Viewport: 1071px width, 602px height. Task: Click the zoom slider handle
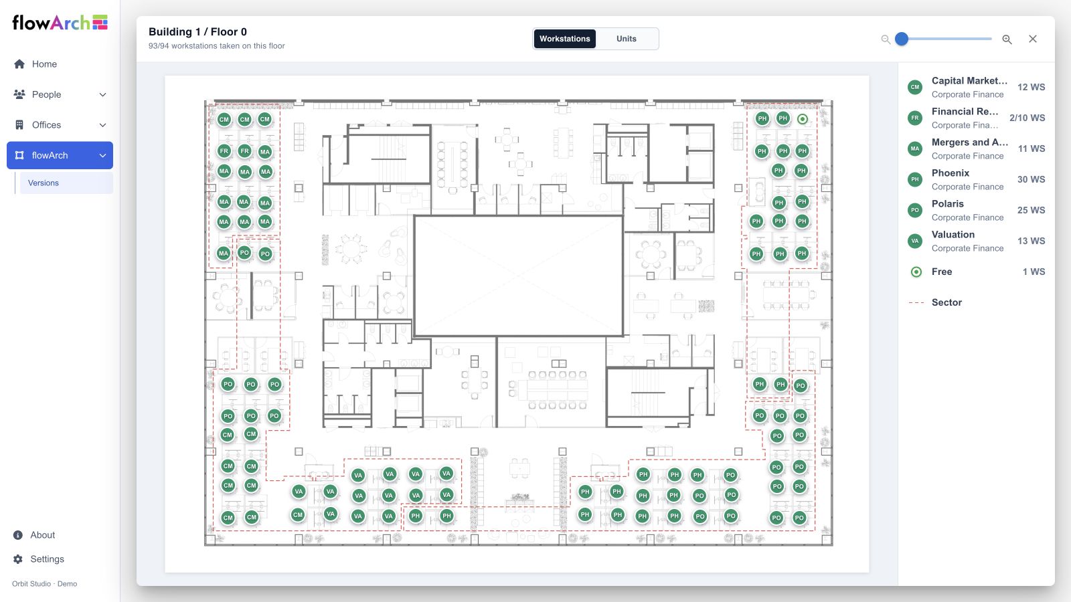pyautogui.click(x=902, y=39)
